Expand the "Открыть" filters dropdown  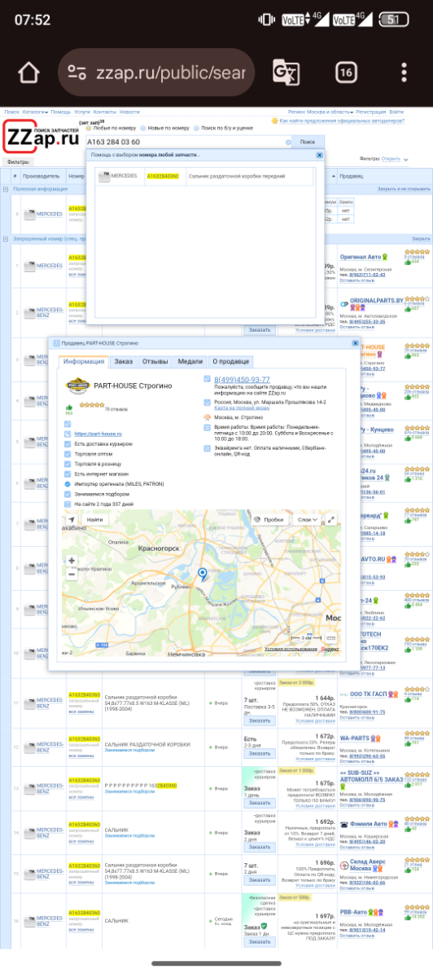tap(392, 159)
